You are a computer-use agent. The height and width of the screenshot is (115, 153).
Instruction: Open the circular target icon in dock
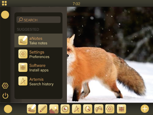pyautogui.click(x=65, y=109)
